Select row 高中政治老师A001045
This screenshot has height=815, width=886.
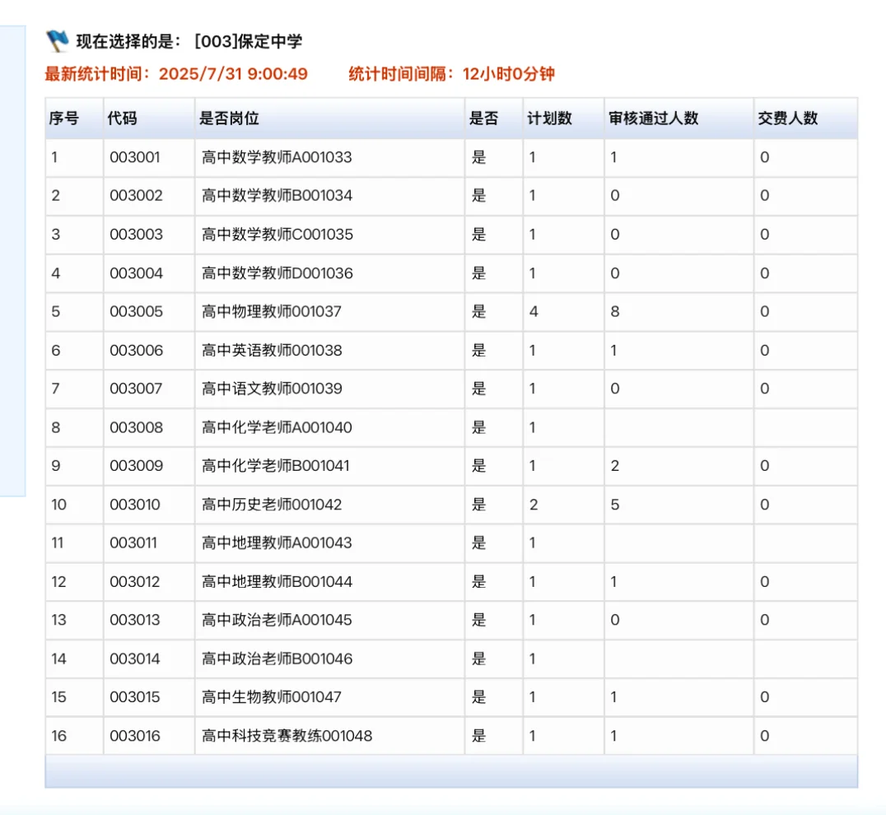(451, 620)
